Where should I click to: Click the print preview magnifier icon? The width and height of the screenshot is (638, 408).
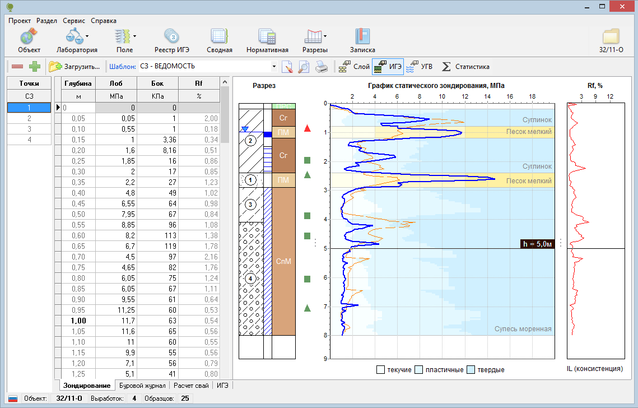point(304,67)
